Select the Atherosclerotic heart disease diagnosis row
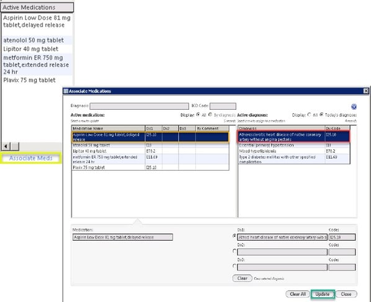Image resolution: width=371 pixels, height=302 pixels. 294,137
